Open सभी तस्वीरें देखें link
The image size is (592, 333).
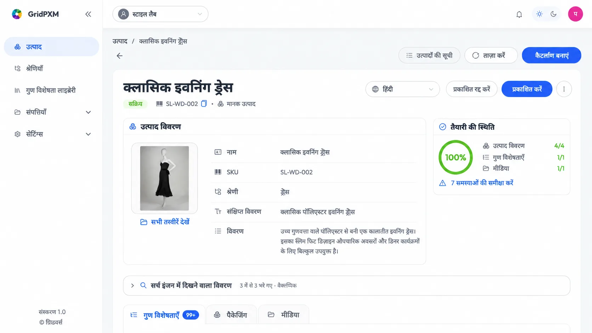(165, 222)
